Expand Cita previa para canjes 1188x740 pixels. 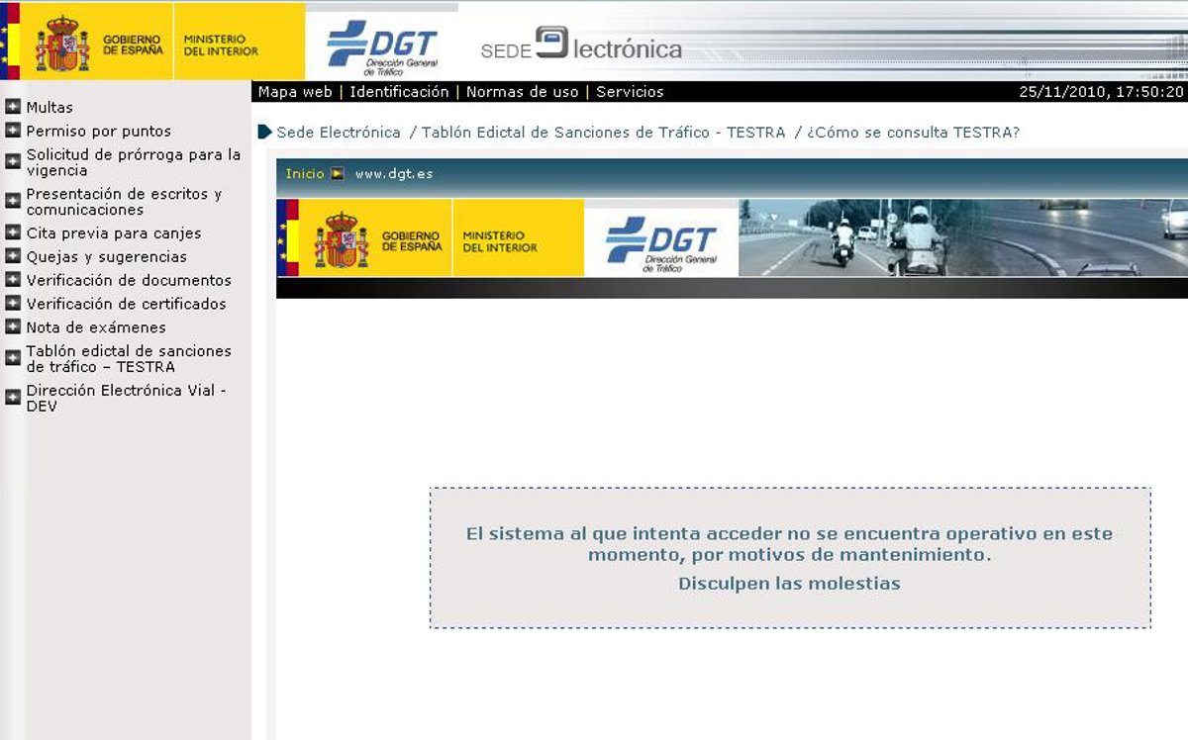pyautogui.click(x=113, y=233)
